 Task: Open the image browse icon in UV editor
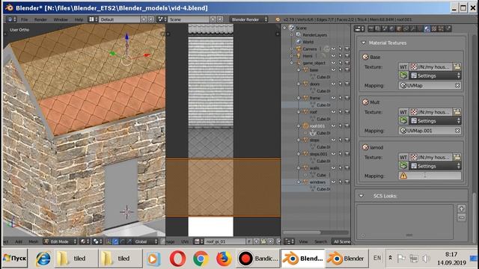198,241
